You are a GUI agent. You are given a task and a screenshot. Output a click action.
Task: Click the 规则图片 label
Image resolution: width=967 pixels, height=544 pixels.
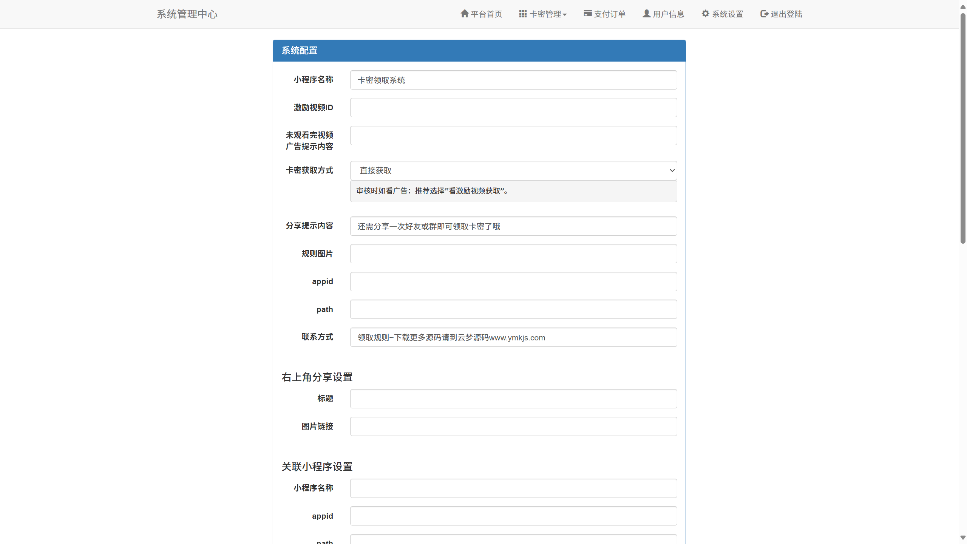317,253
